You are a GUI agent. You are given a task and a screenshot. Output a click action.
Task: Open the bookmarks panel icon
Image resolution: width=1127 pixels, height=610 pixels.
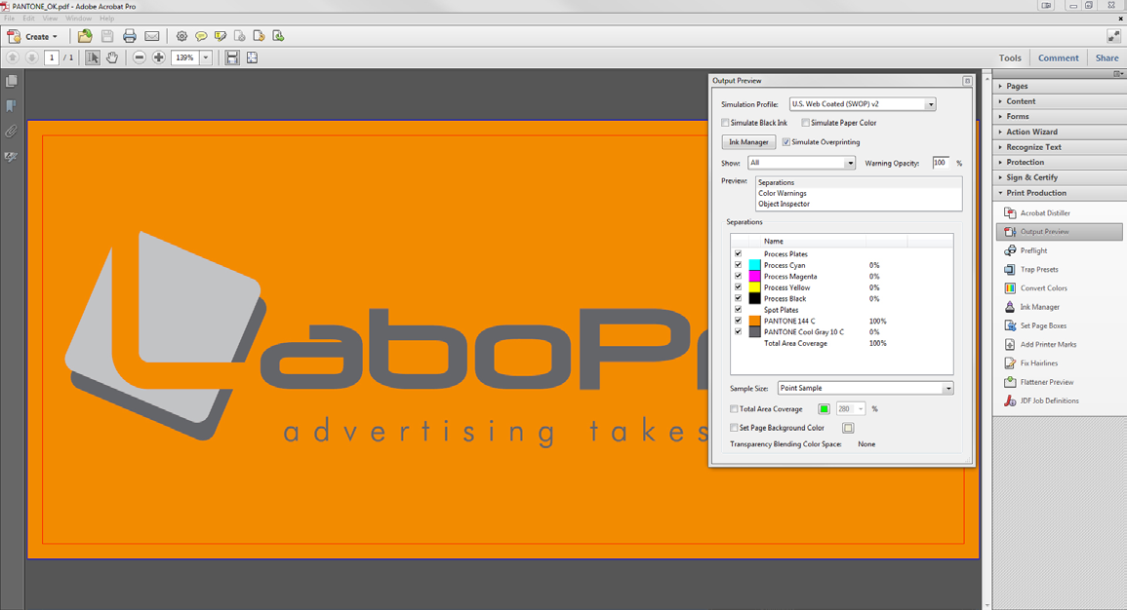12,106
